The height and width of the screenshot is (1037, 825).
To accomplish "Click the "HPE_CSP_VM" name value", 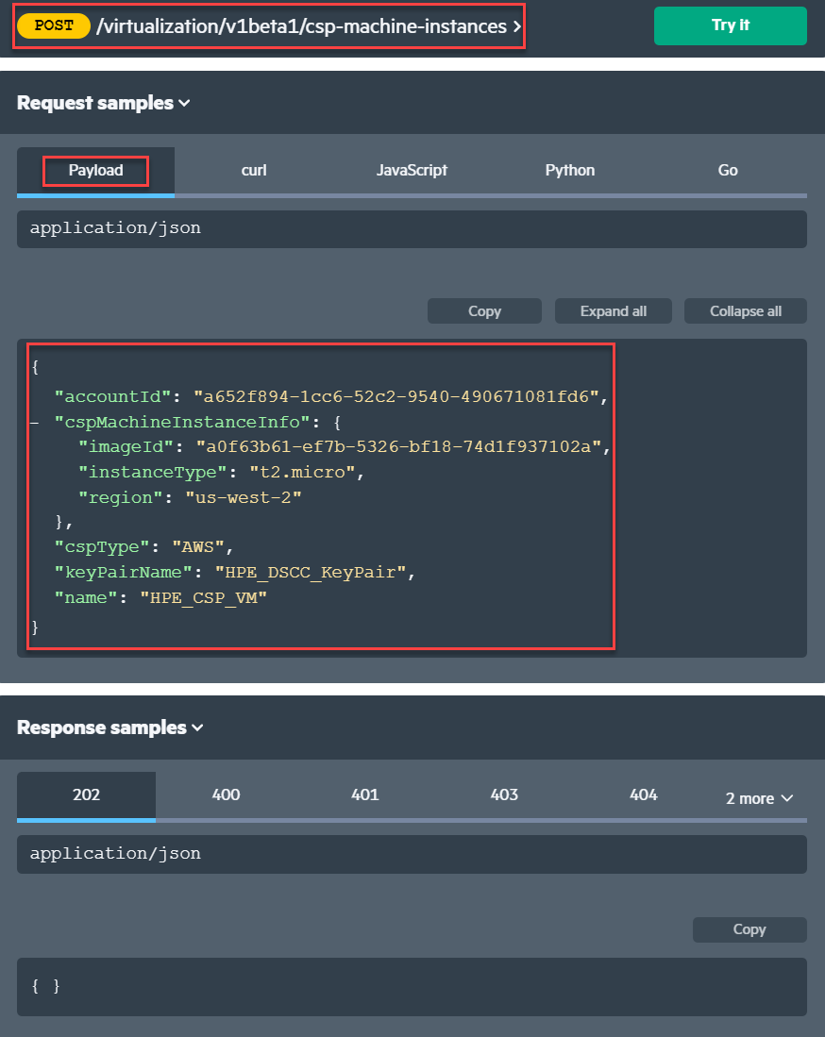I will point(203,598).
